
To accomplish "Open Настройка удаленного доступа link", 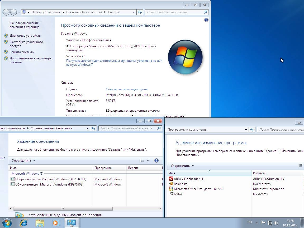I will 26,44.
